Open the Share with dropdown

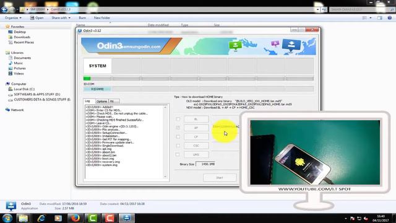(61, 18)
